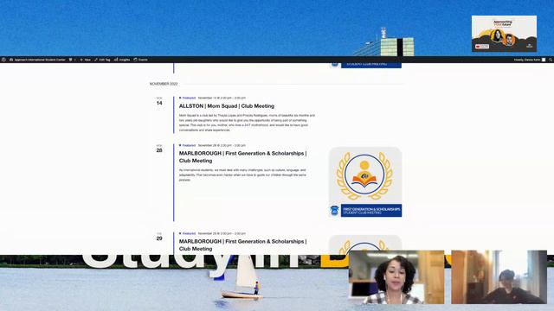This screenshot has height=311, width=554.
Task: Click the date number 28
Action: tap(159, 150)
